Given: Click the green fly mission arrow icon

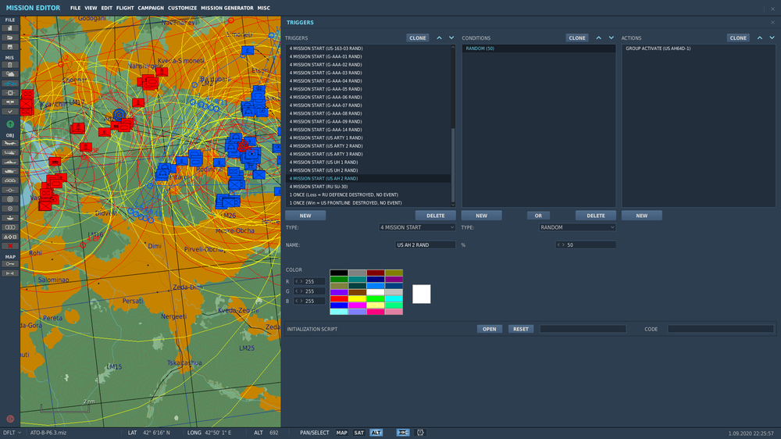Looking at the screenshot, I should pyautogui.click(x=10, y=123).
